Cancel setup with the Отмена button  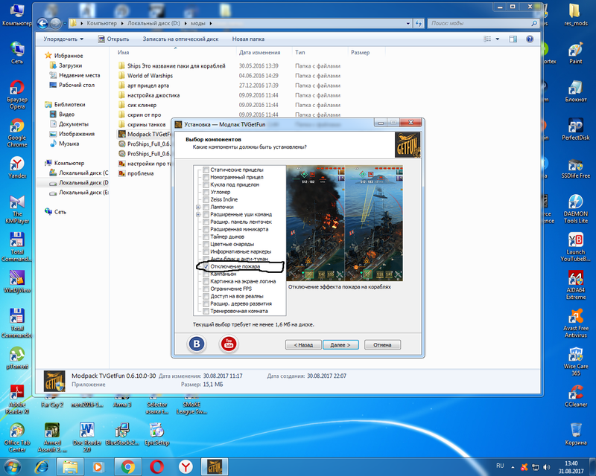(382, 345)
